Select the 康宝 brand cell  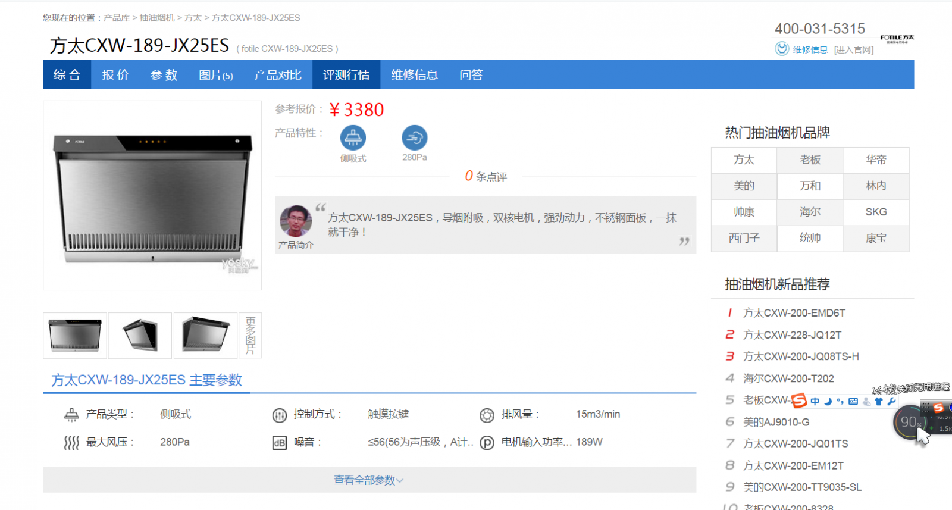coord(876,238)
